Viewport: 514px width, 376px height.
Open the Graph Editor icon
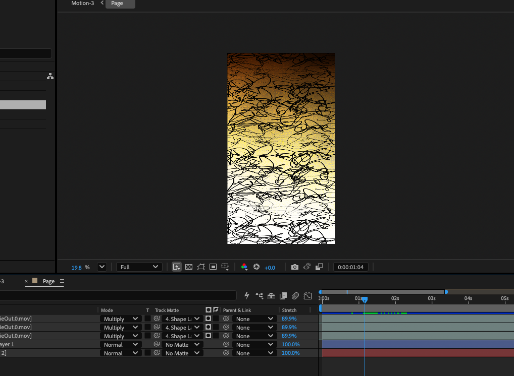(307, 296)
